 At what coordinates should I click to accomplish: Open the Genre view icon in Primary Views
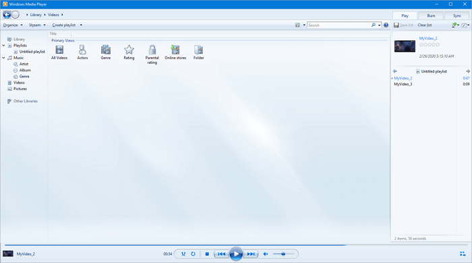106,52
